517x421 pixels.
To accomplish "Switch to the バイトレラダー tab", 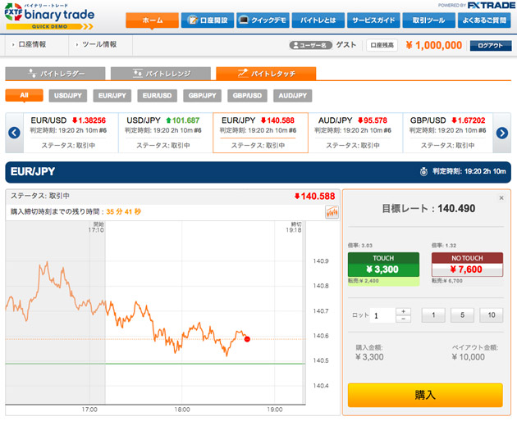I will (55, 74).
